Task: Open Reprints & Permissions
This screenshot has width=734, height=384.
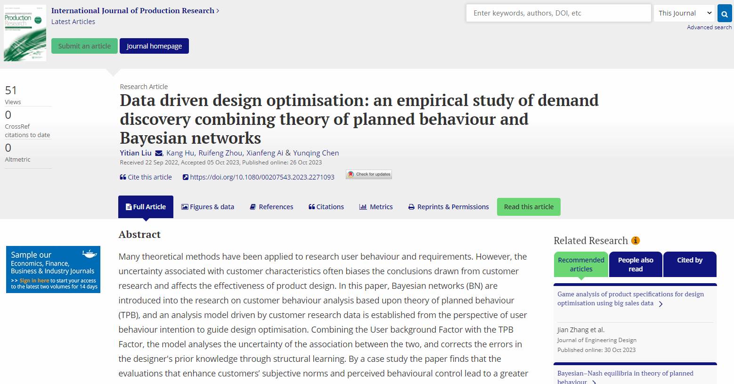Action: (449, 207)
